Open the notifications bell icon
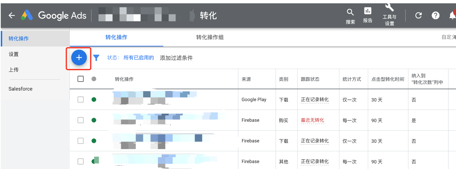456x169 pixels. tap(452, 15)
